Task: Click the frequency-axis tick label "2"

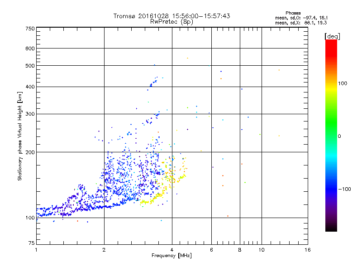Action: [104, 250]
